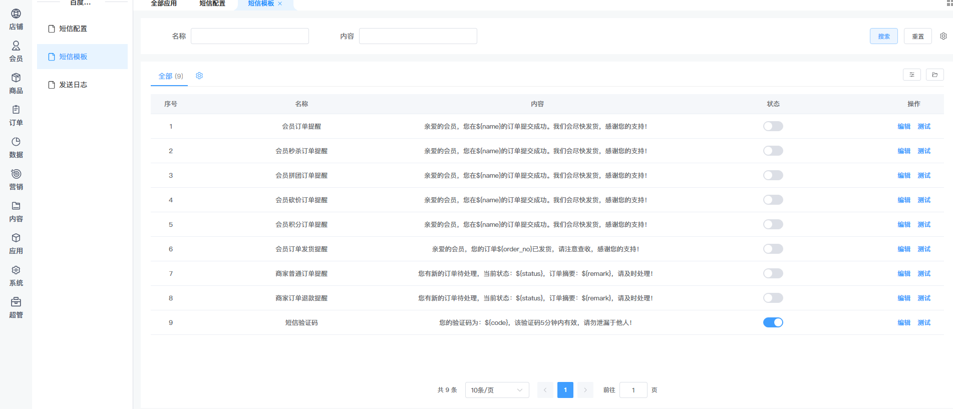Switch to the 全部应用 tab

coord(164,4)
